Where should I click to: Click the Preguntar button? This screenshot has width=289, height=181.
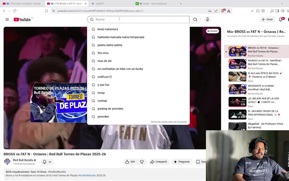[182, 162]
